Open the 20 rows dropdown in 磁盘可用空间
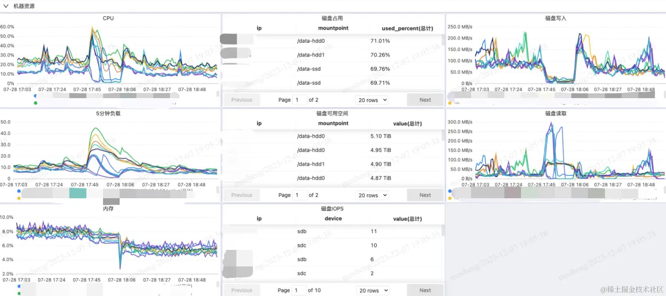This screenshot has height=296, width=666. 372,195
